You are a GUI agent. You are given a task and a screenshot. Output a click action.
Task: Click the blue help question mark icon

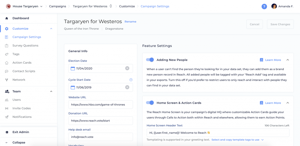click(x=264, y=6)
